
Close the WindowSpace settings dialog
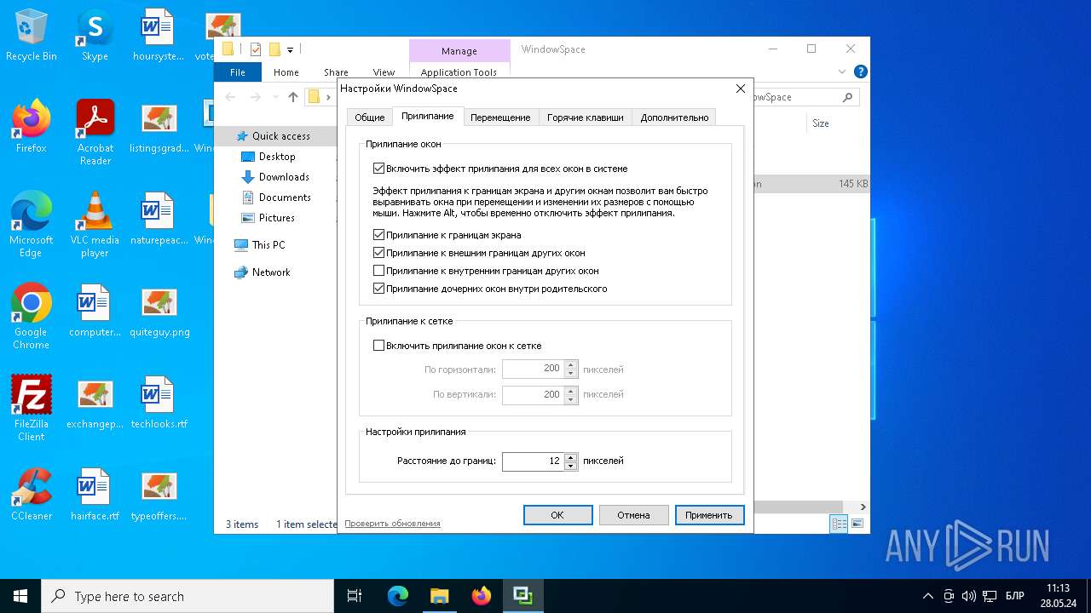coord(740,89)
